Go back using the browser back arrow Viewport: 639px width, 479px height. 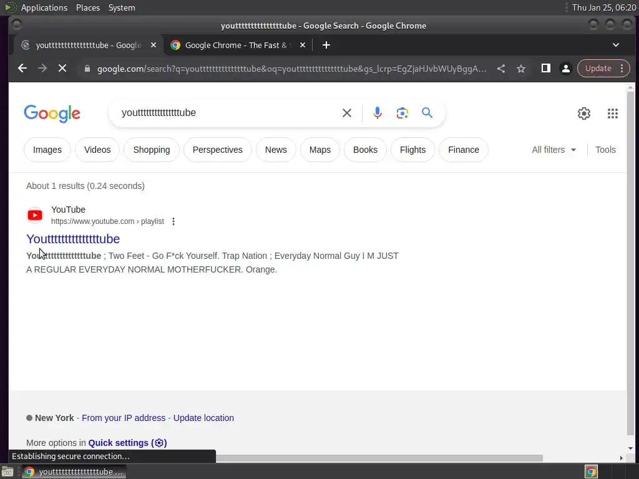22,69
